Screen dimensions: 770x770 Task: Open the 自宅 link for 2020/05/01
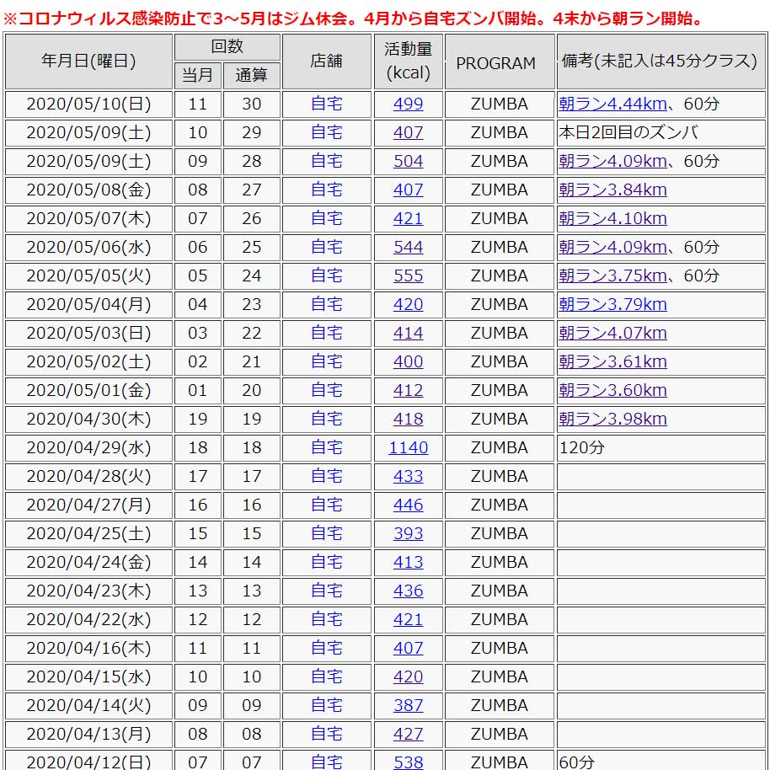tap(327, 390)
